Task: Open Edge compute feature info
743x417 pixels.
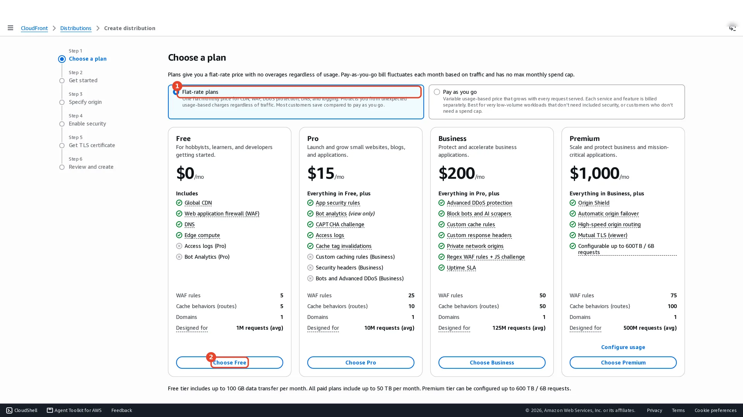Action: pyautogui.click(x=202, y=235)
